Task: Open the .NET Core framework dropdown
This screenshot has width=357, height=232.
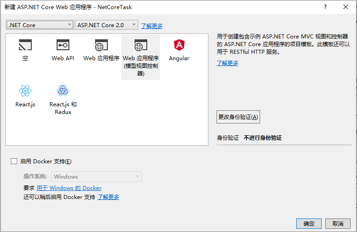Action: pyautogui.click(x=39, y=25)
